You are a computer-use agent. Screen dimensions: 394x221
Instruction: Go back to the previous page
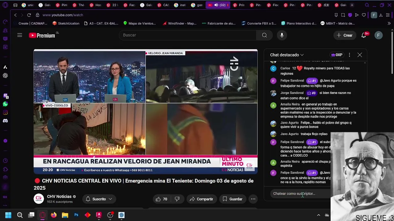coord(15,15)
